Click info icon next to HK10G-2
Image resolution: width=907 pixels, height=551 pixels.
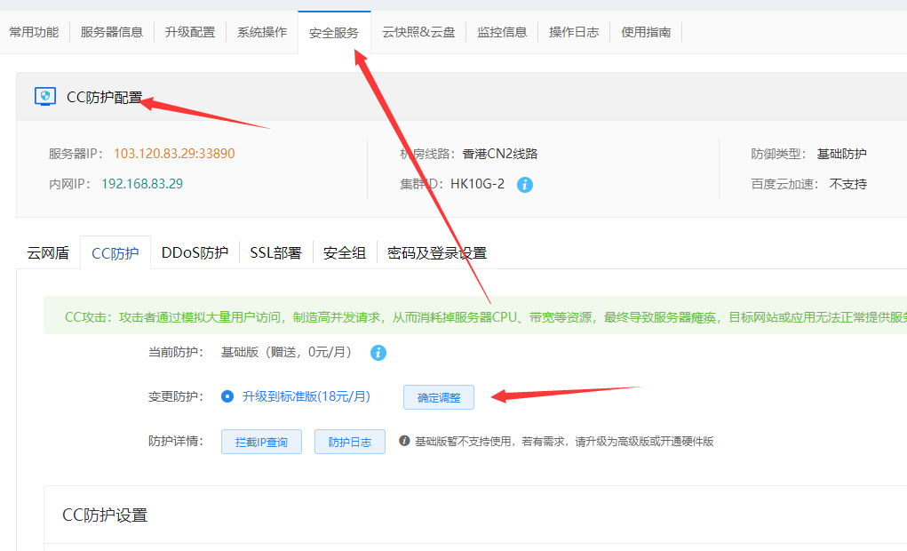click(x=525, y=185)
